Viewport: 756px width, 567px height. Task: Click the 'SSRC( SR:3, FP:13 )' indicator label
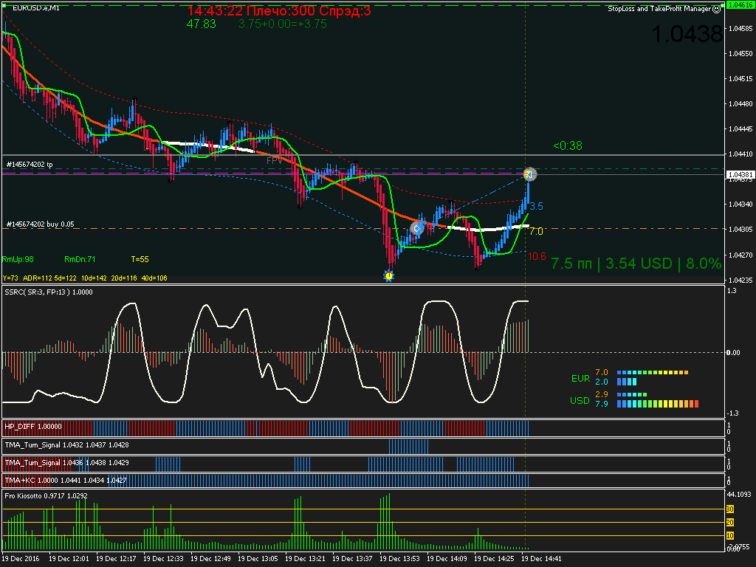(x=38, y=292)
